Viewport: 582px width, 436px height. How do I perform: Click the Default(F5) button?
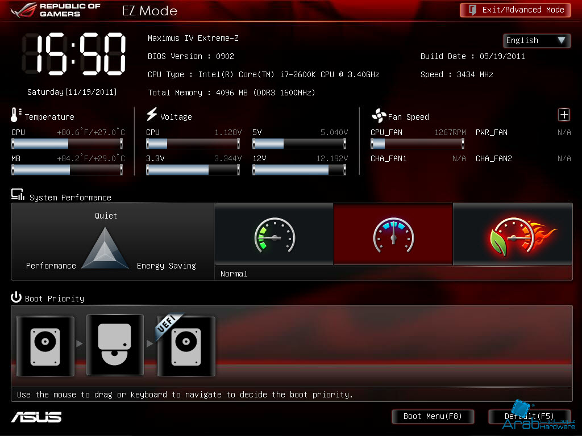[x=529, y=416]
